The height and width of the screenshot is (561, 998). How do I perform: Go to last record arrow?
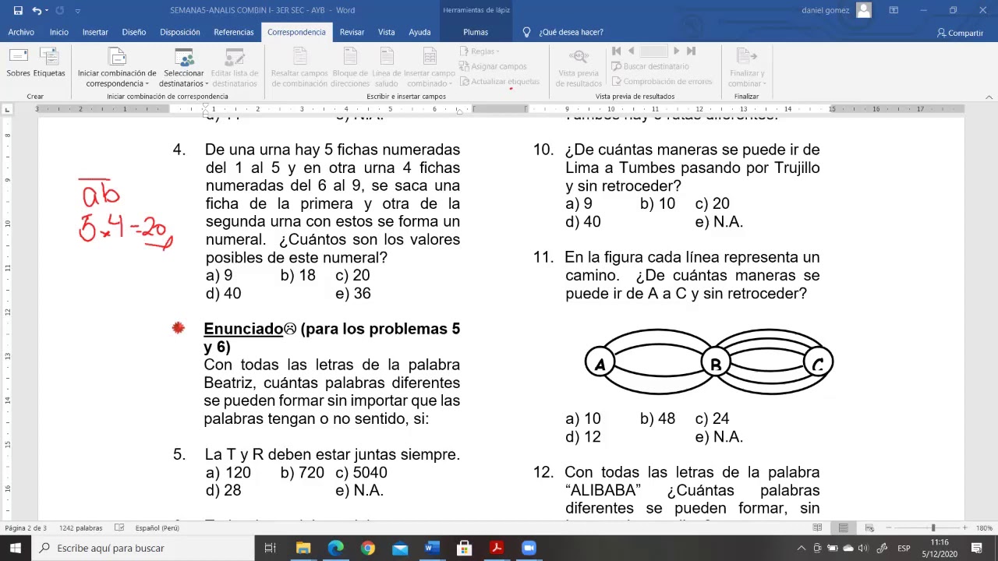pos(691,51)
